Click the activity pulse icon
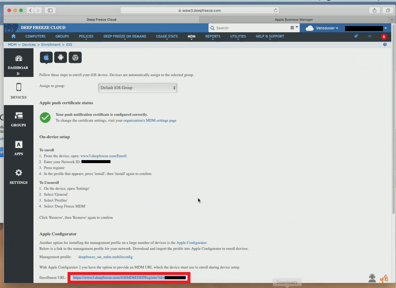The width and height of the screenshot is (396, 288). 370,36
